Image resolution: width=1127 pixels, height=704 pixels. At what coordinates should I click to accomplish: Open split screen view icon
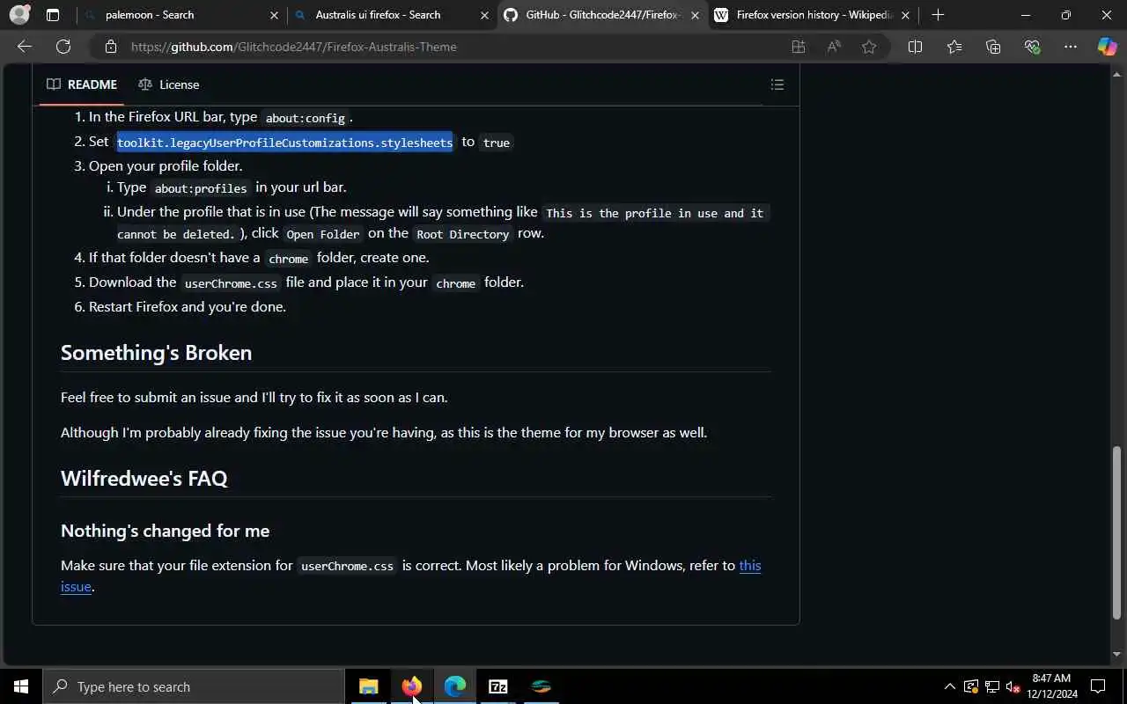915,47
